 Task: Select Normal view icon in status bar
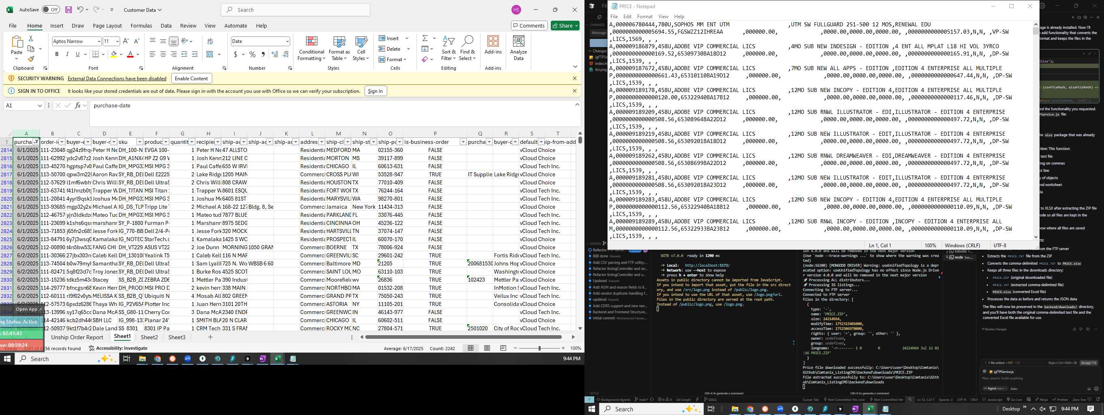(470, 348)
